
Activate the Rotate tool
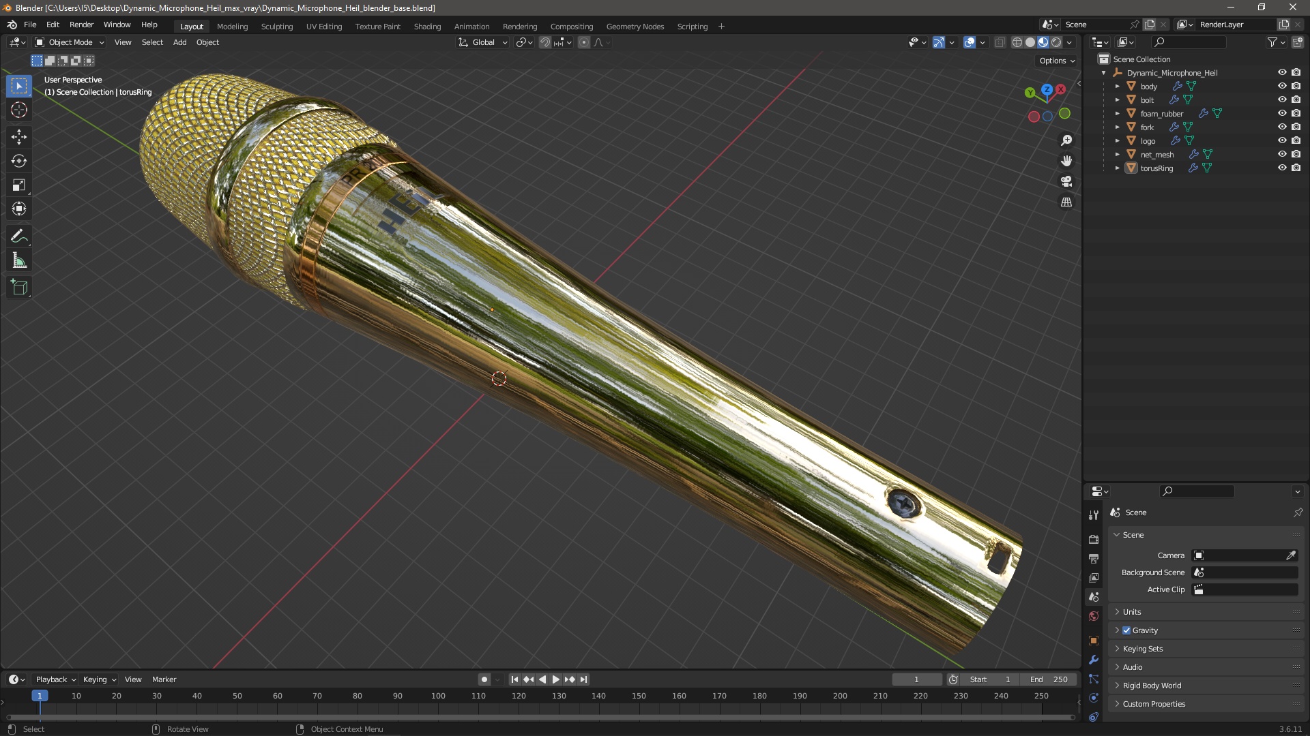coord(19,161)
